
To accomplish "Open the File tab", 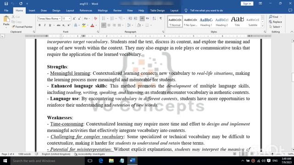I will pyautogui.click(x=6, y=11).
